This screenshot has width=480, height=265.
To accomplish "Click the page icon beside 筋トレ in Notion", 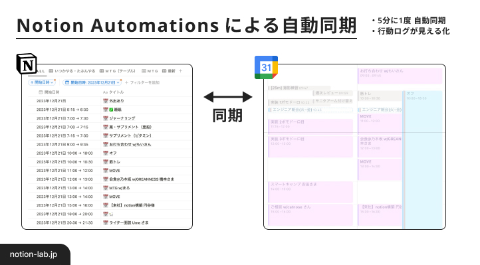I will 106,161.
